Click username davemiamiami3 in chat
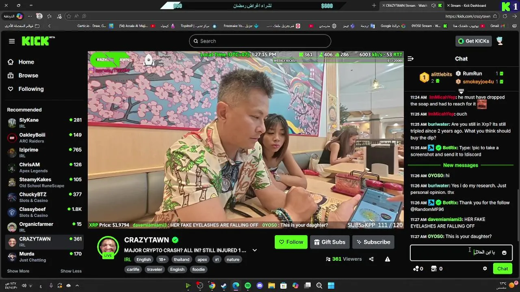 coord(445,219)
